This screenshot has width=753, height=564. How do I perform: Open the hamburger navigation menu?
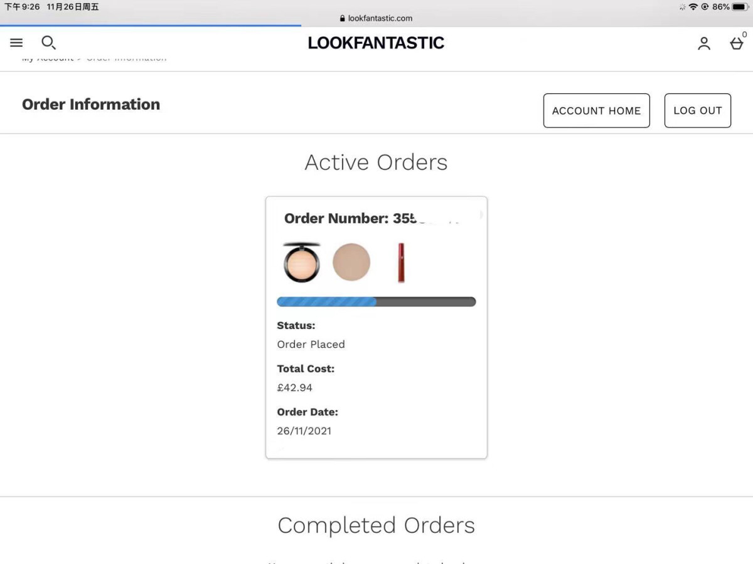click(x=16, y=43)
